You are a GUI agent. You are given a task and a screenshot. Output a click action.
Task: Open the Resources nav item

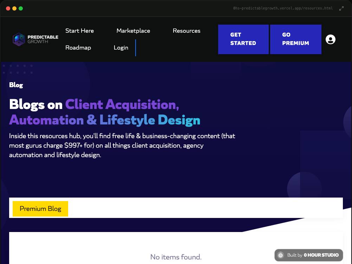[x=187, y=31]
